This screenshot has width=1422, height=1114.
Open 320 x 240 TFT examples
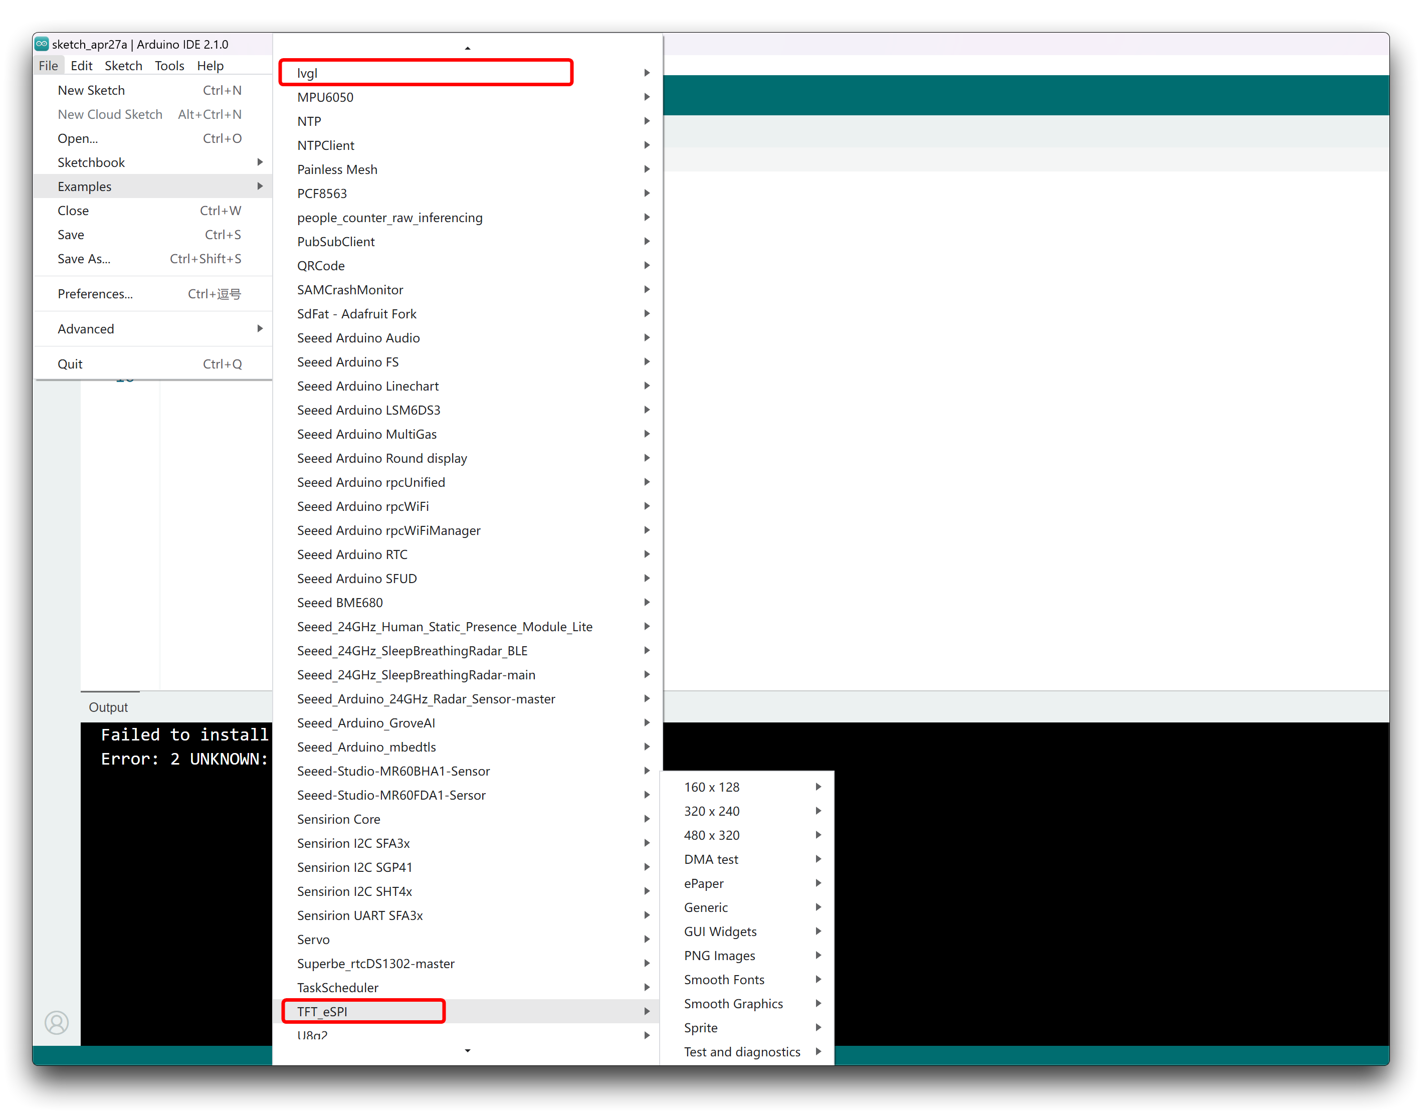pyautogui.click(x=748, y=811)
